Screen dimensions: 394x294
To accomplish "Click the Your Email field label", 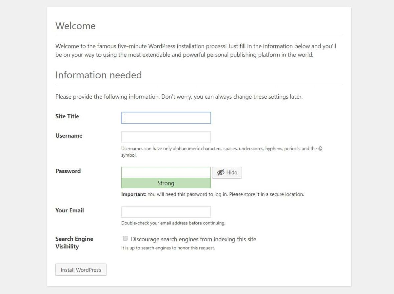I will tap(70, 210).
